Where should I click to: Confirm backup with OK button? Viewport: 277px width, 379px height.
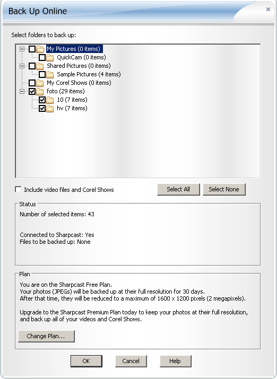click(86, 361)
